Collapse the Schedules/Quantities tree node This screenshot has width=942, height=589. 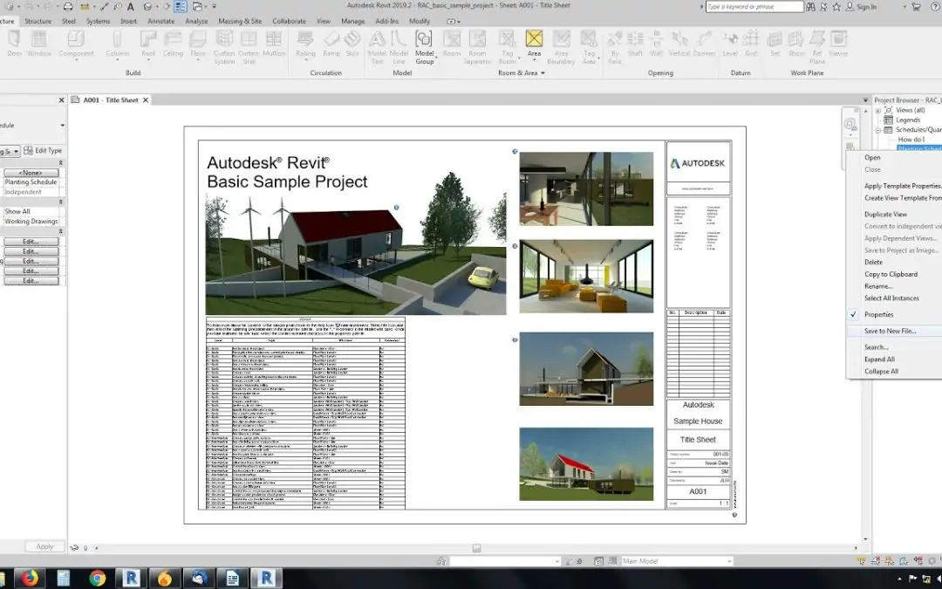pyautogui.click(x=878, y=130)
